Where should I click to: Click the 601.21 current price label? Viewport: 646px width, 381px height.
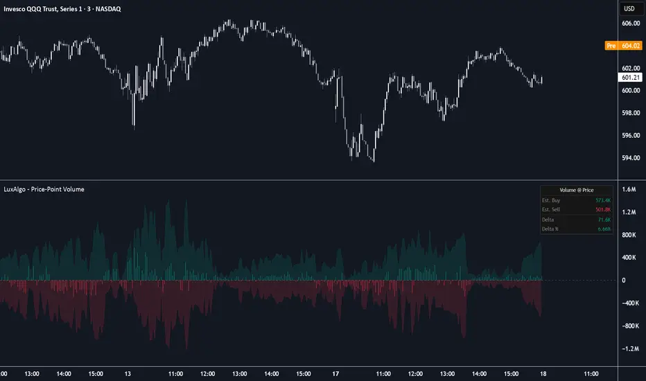[x=630, y=78]
